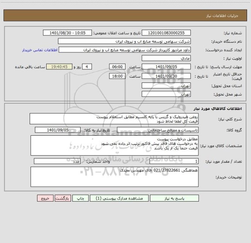This screenshot has width=251, height=243.
Task: Click the label استان محل تحویل
Action: coord(227,86)
